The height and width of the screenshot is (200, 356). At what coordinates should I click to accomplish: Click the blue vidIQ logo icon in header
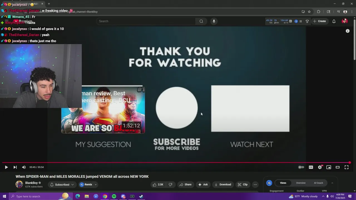pos(296,21)
